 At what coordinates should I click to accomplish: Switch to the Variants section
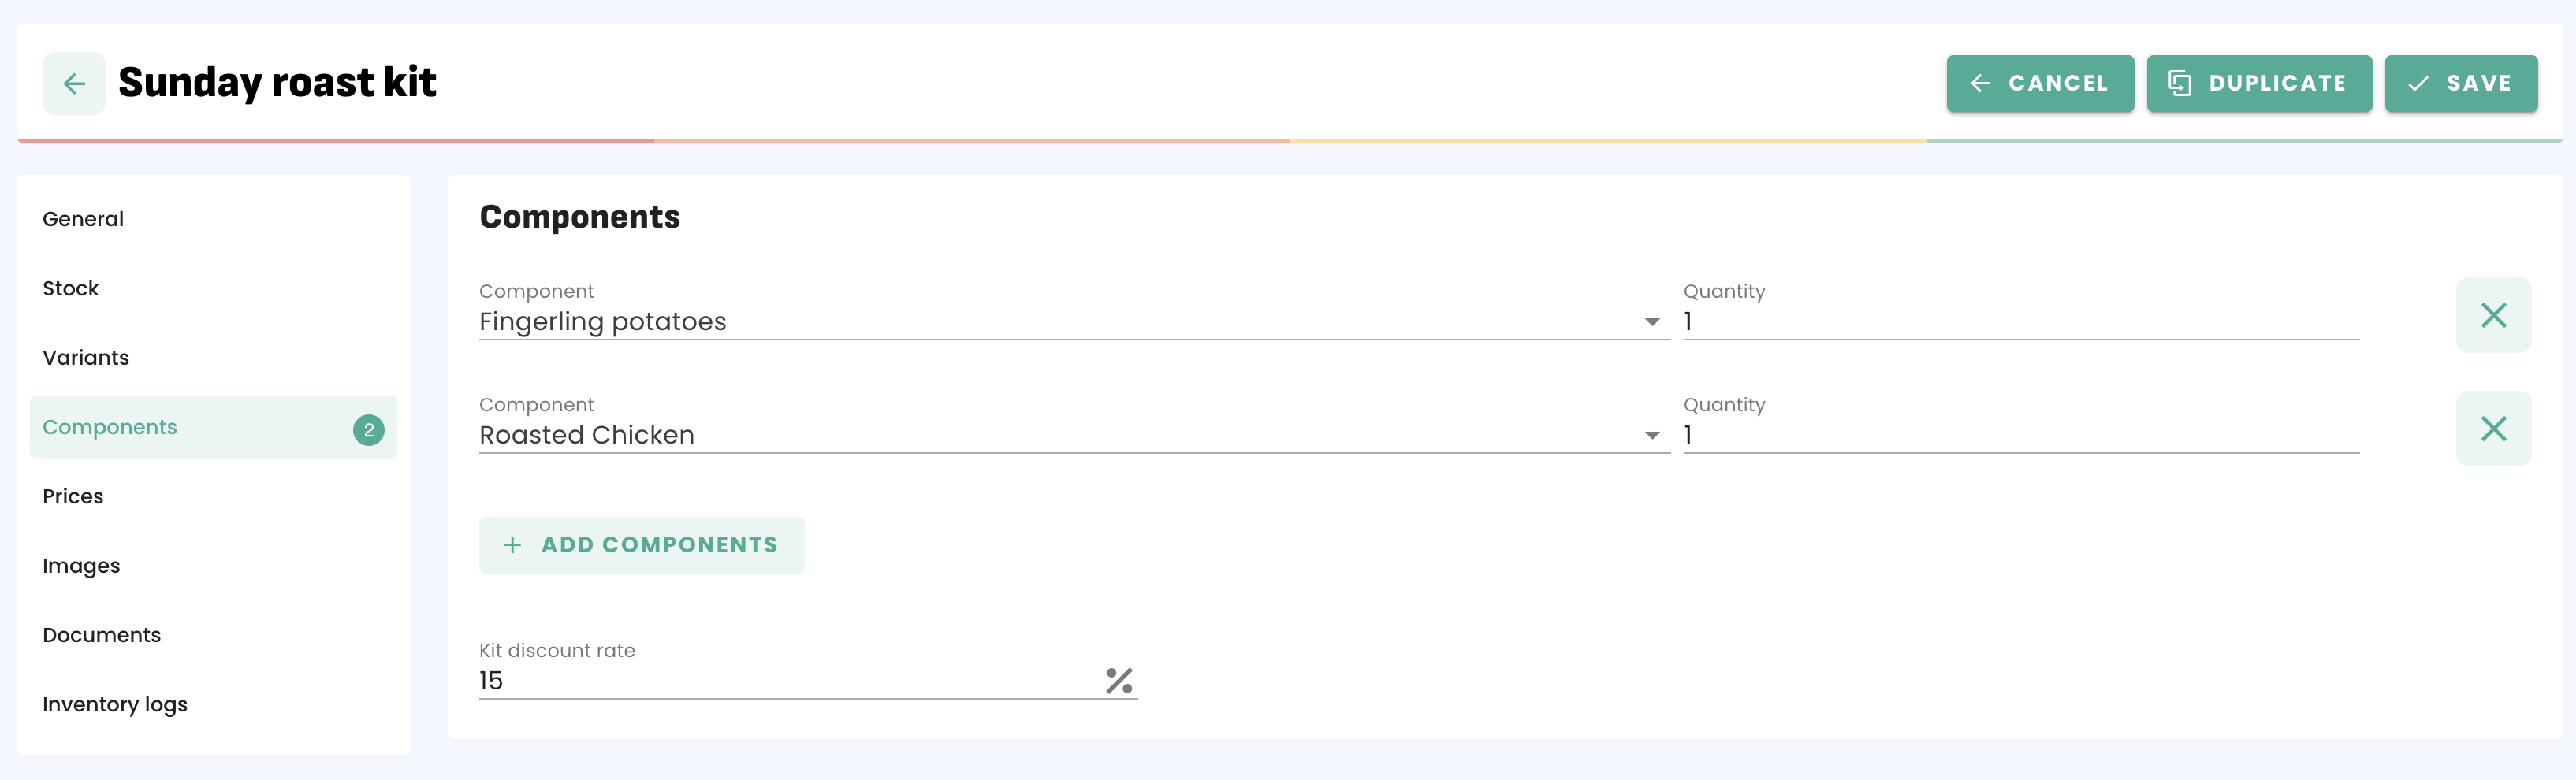point(86,358)
